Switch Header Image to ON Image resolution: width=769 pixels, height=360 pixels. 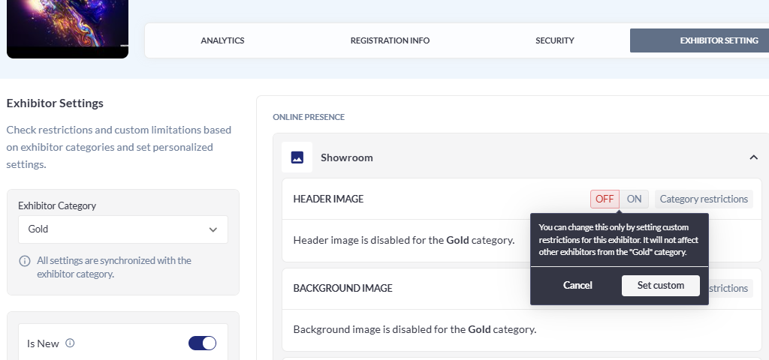634,199
